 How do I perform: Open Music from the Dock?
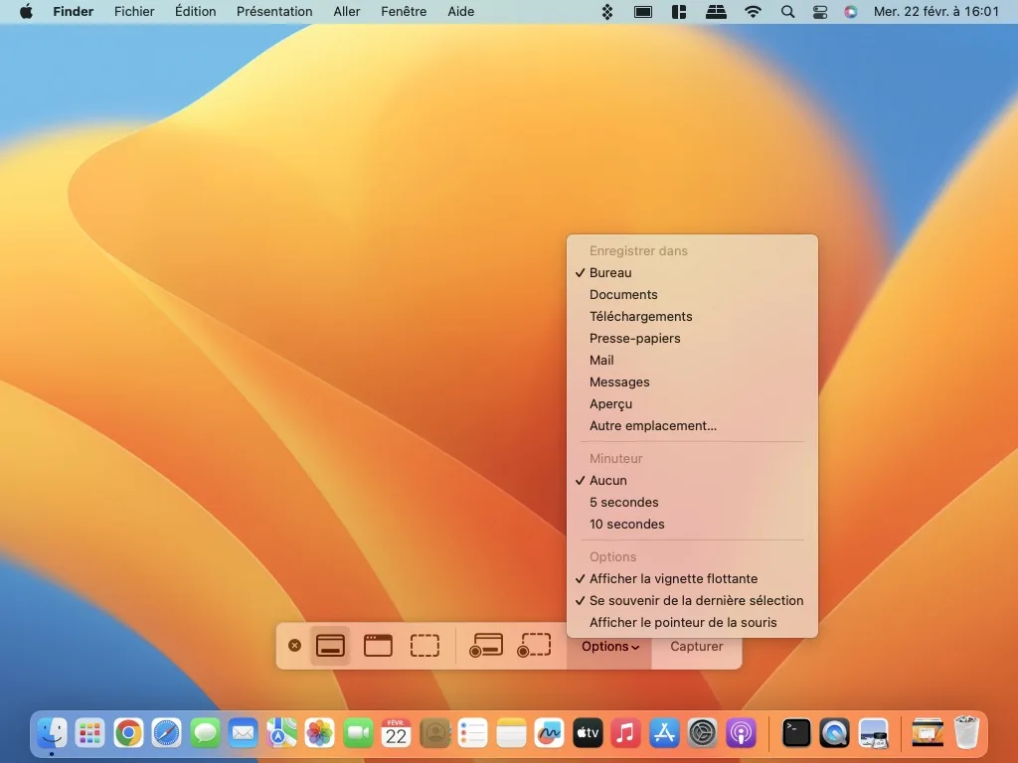coord(625,733)
